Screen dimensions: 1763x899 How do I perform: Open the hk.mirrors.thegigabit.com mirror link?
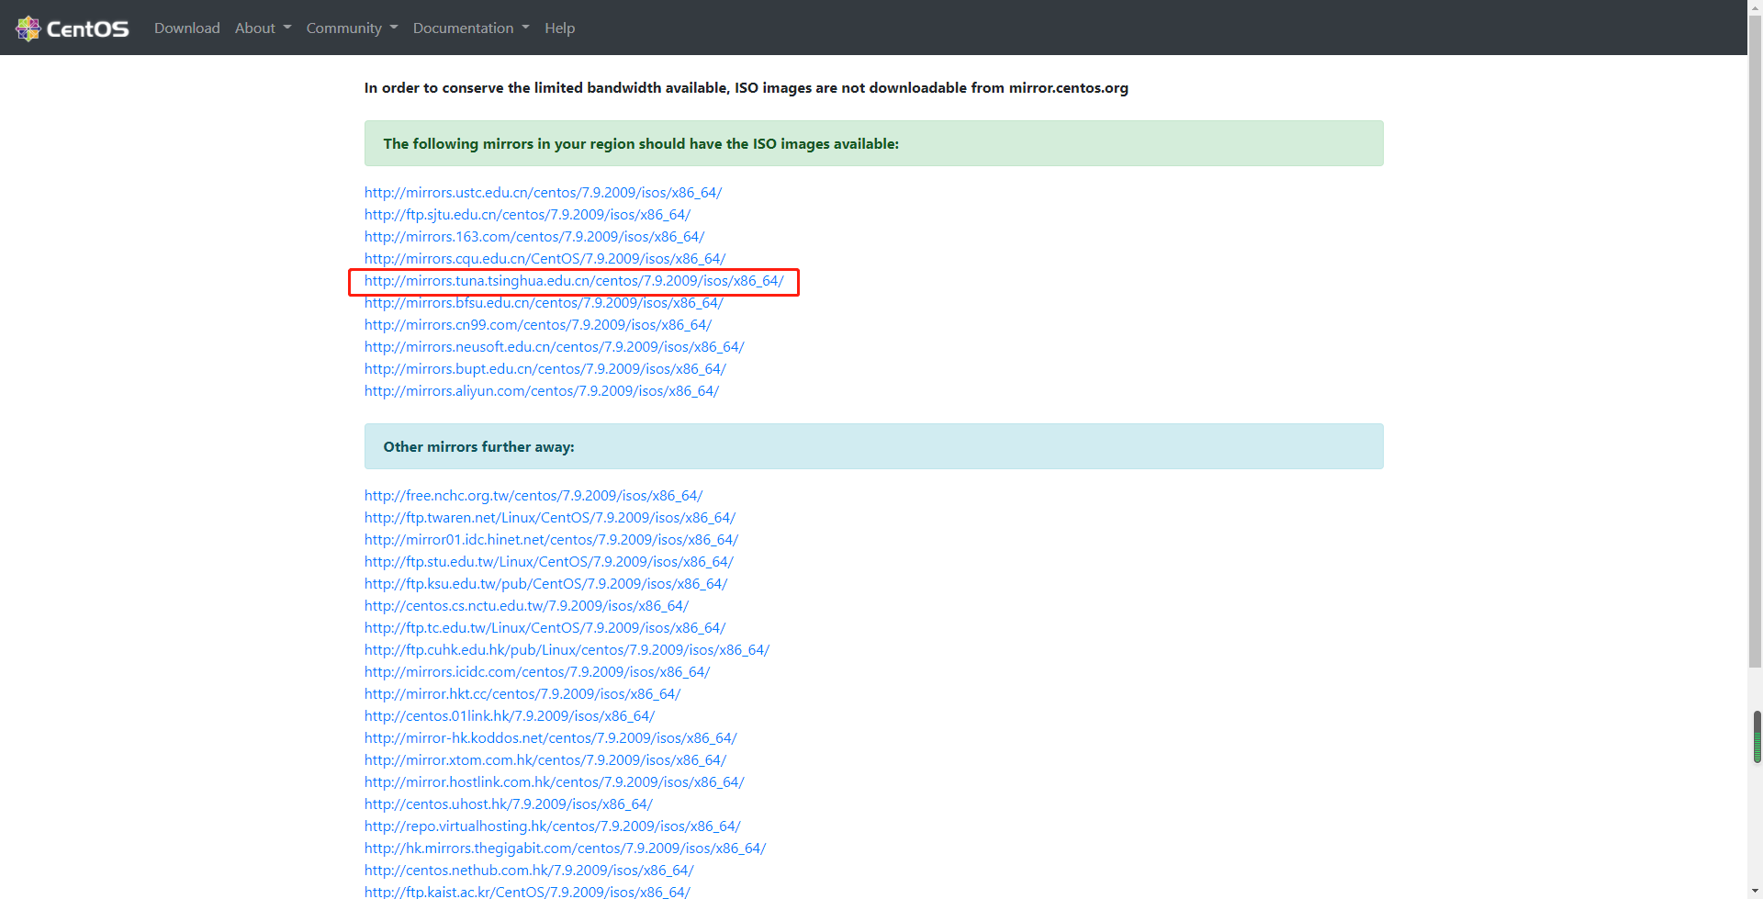click(565, 848)
